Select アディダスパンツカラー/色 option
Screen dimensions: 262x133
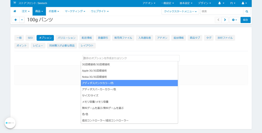coord(129,83)
